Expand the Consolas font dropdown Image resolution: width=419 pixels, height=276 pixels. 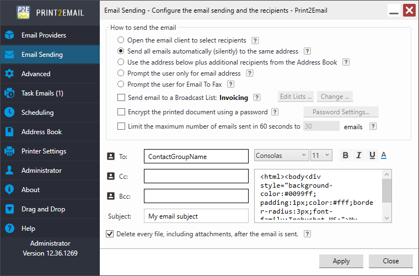[x=281, y=156]
